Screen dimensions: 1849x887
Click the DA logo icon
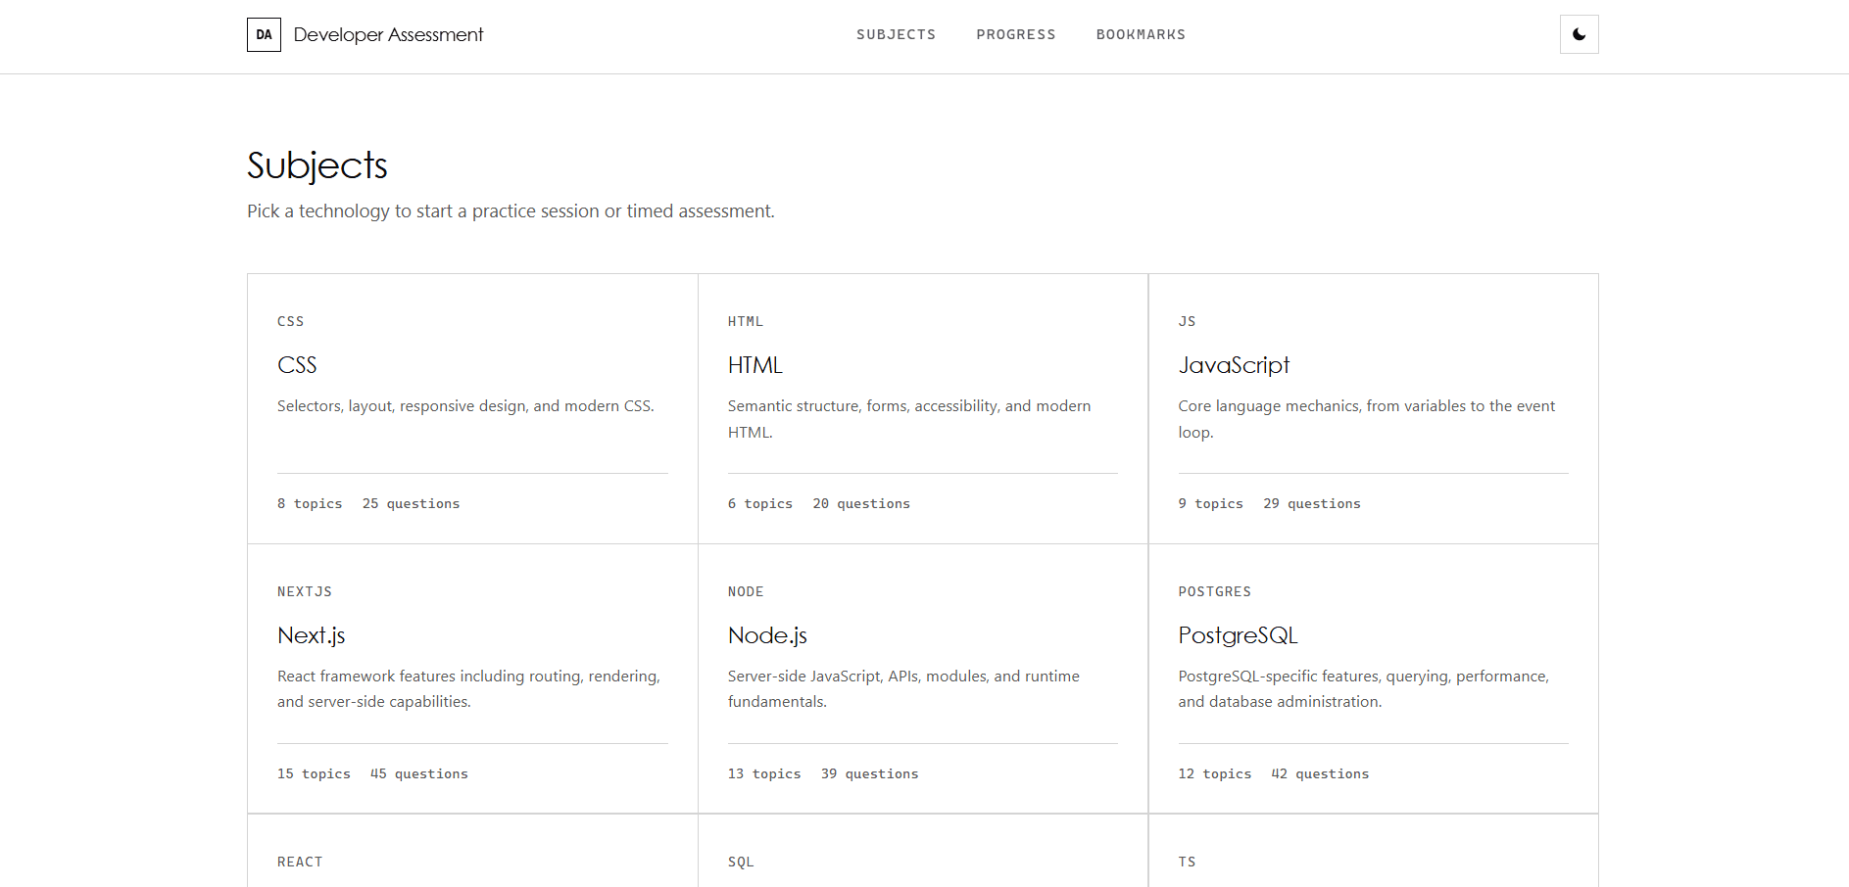pyautogui.click(x=264, y=34)
